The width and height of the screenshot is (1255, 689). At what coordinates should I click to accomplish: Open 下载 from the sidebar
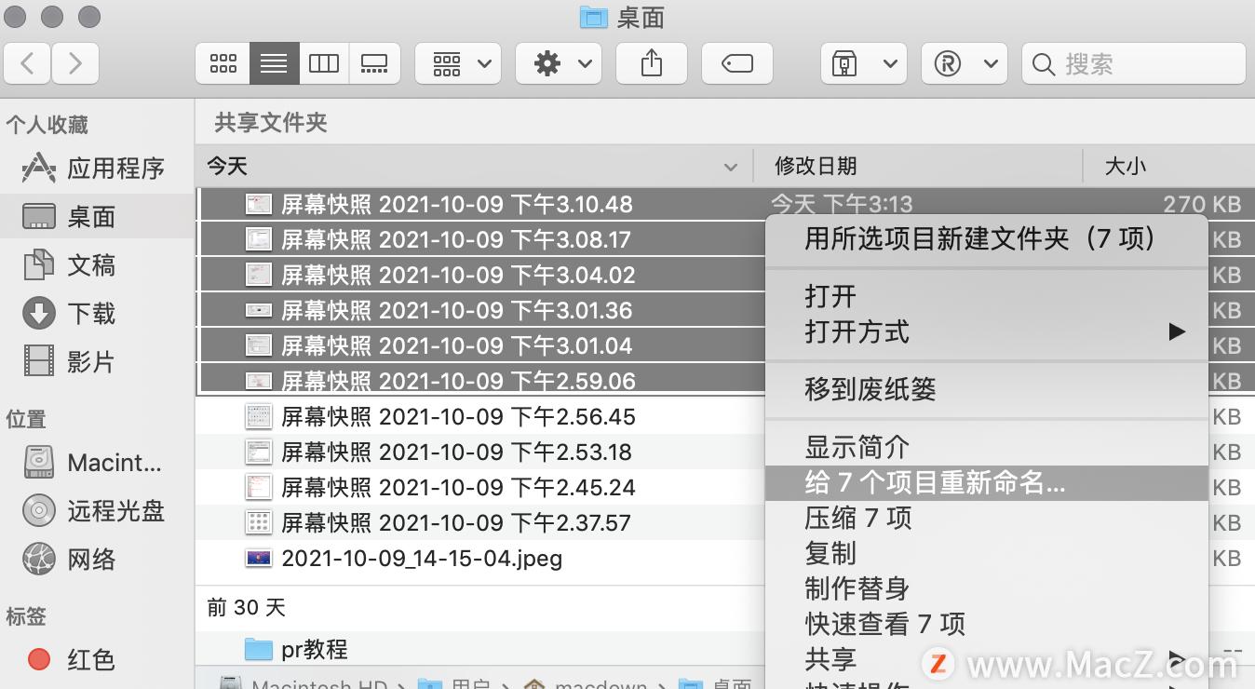88,314
